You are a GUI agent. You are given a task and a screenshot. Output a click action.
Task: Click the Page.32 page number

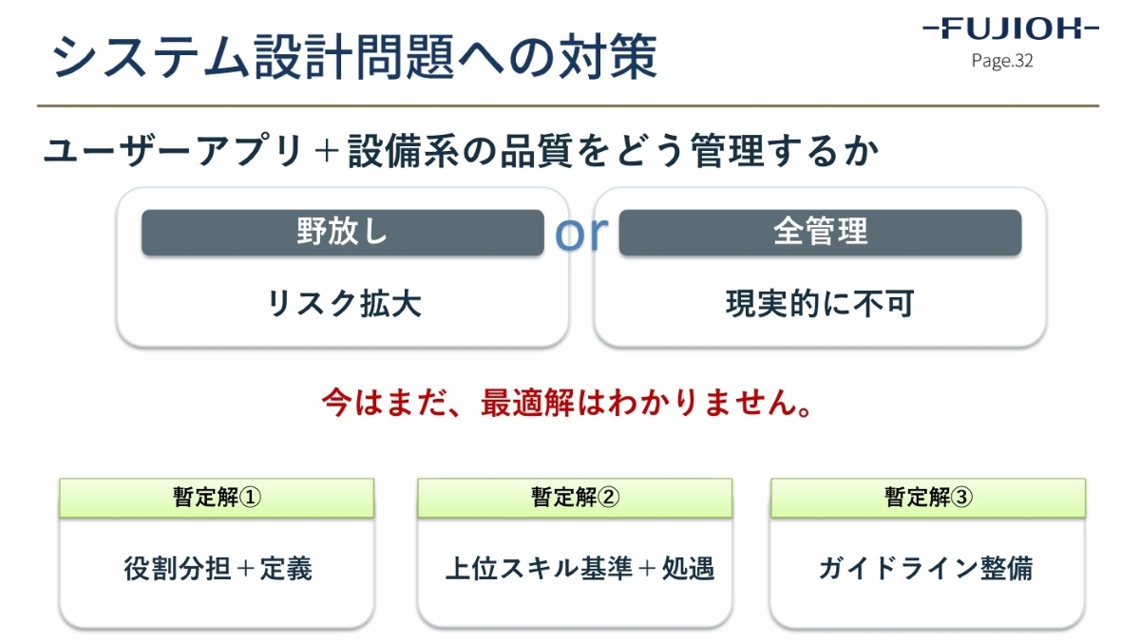[1002, 62]
